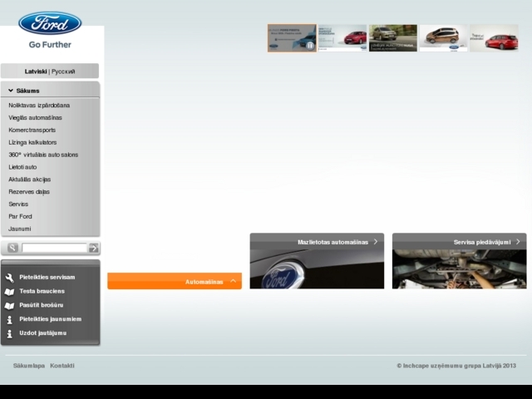532x399 pixels.
Task: Select Lietoti auto menu entry
Action: pyautogui.click(x=22, y=167)
